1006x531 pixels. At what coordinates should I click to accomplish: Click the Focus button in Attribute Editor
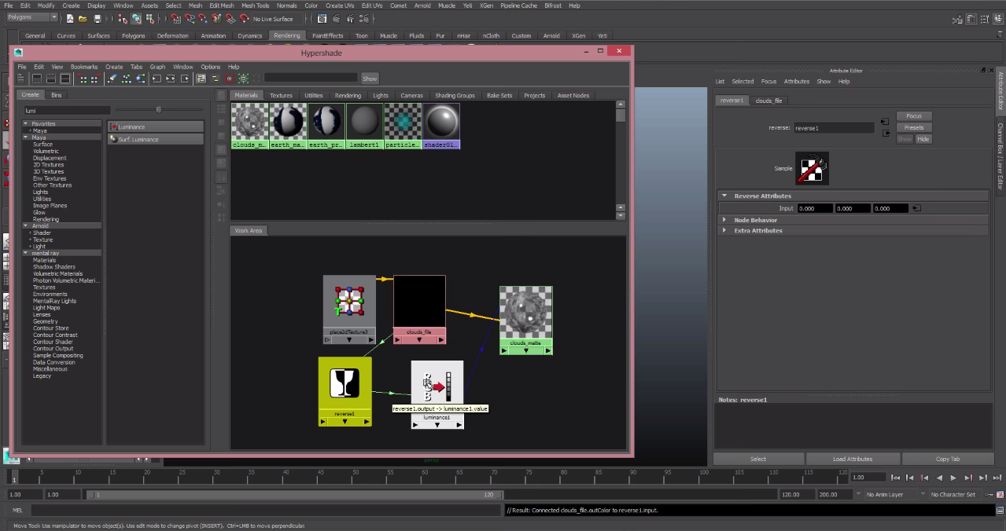tap(914, 116)
